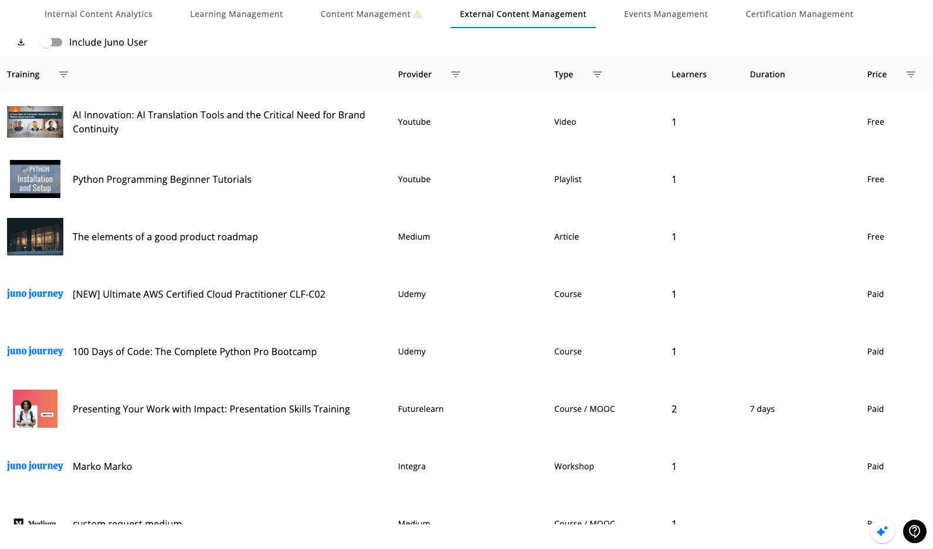Image resolution: width=933 pixels, height=549 pixels.
Task: Click juno journey logo for 100 Days of Code
Action: pyautogui.click(x=35, y=351)
